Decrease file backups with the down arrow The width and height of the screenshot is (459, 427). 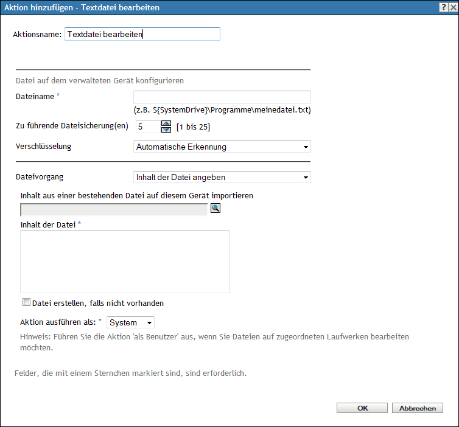coord(166,130)
